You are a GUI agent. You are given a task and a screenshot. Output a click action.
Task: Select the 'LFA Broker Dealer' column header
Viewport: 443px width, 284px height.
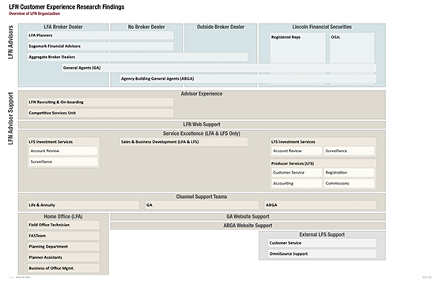coord(63,27)
